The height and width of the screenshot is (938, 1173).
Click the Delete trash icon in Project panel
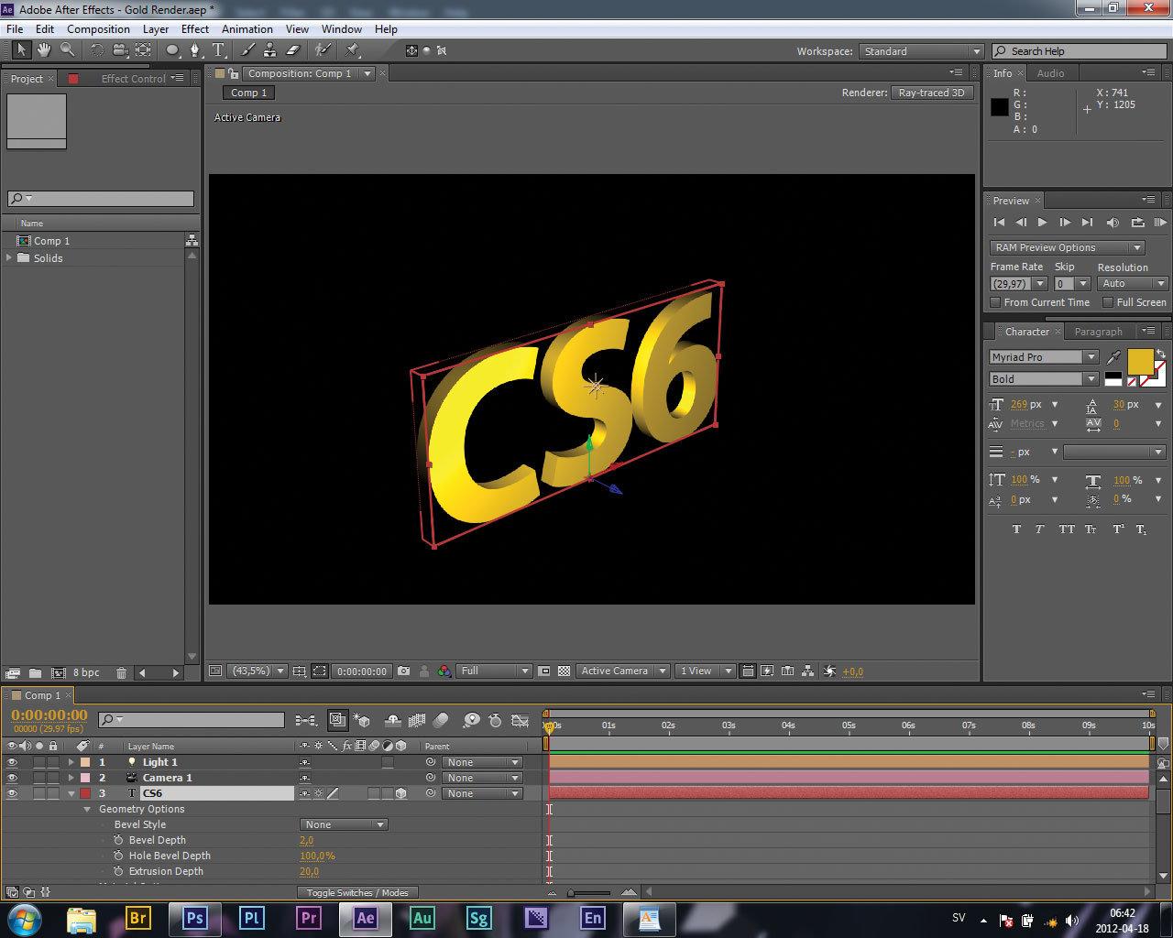[x=121, y=672]
